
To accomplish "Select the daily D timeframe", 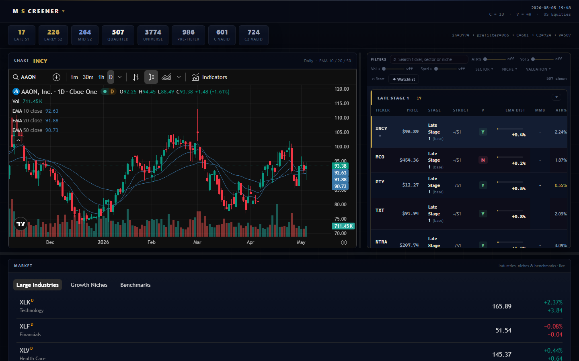I will coord(111,77).
